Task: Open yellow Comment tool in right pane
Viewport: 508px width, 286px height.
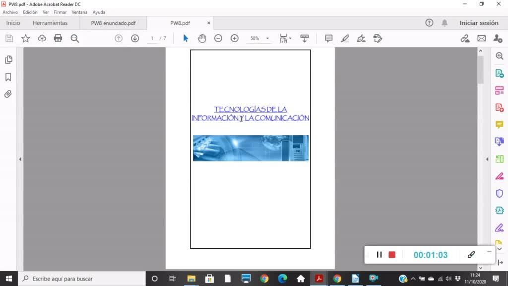Action: (x=499, y=125)
